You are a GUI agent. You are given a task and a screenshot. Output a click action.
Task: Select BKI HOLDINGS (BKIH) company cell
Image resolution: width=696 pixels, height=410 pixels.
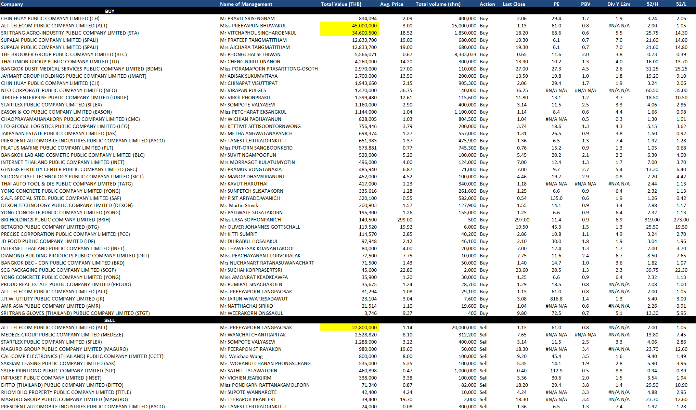[55, 220]
